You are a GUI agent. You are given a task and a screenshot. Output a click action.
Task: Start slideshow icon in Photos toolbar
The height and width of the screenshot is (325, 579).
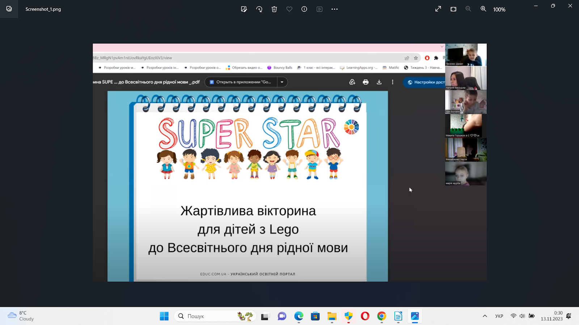pyautogui.click(x=320, y=9)
